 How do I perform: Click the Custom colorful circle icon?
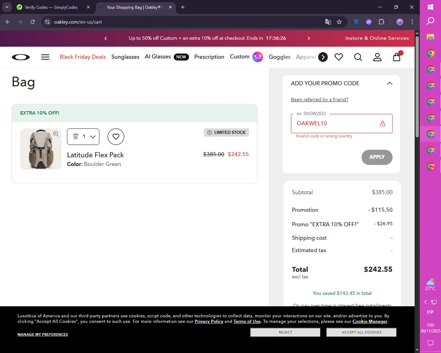tap(258, 57)
